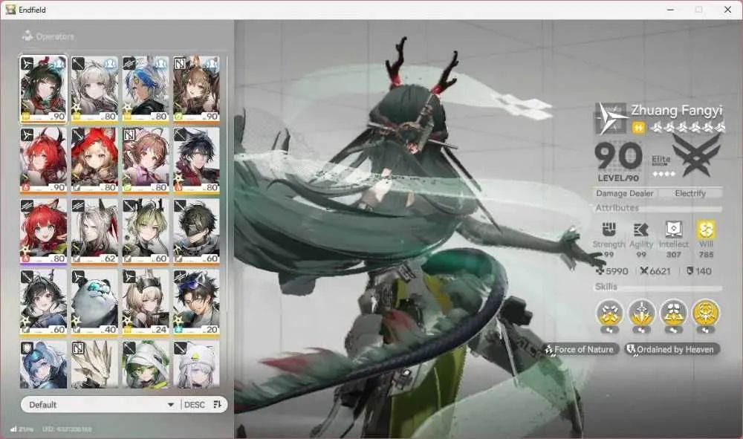The image size is (743, 439).
Task: Open the first skill icon under Skills
Action: pyautogui.click(x=609, y=312)
